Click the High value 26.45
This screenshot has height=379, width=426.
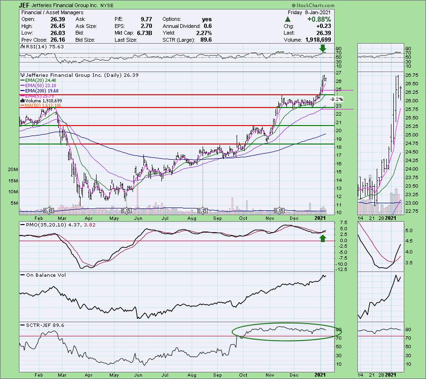[58, 26]
